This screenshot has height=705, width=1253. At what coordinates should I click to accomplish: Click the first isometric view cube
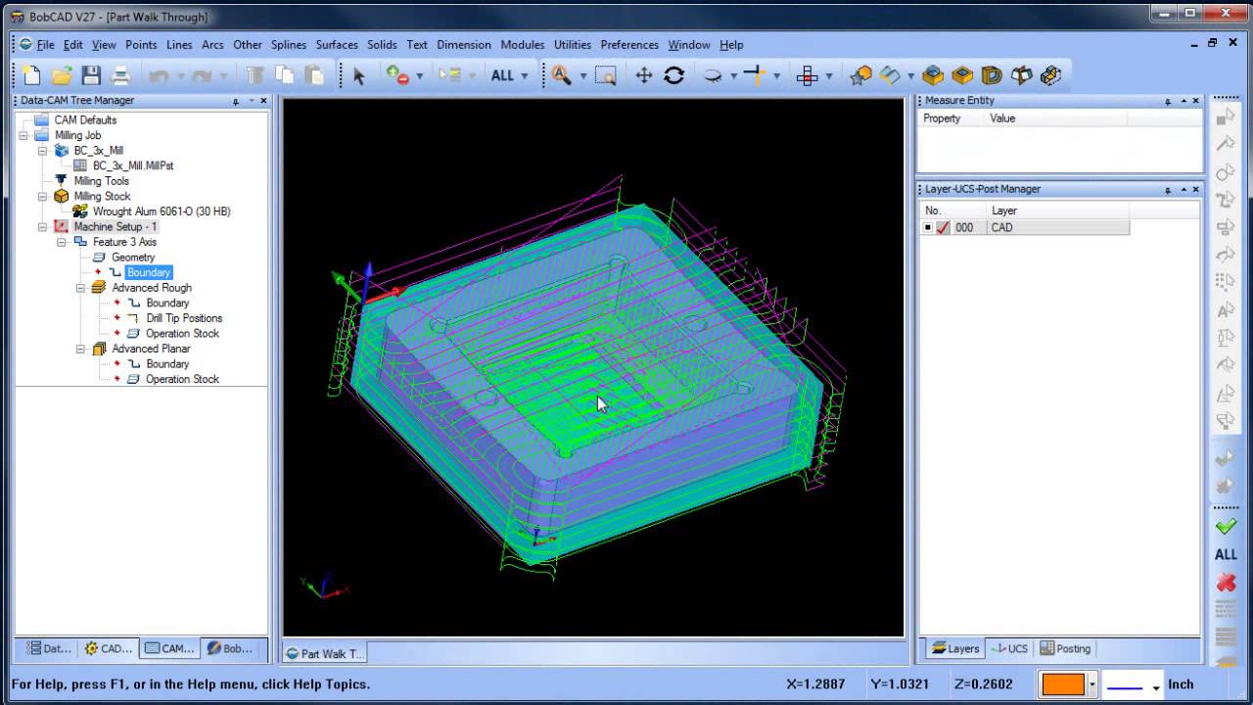click(933, 75)
